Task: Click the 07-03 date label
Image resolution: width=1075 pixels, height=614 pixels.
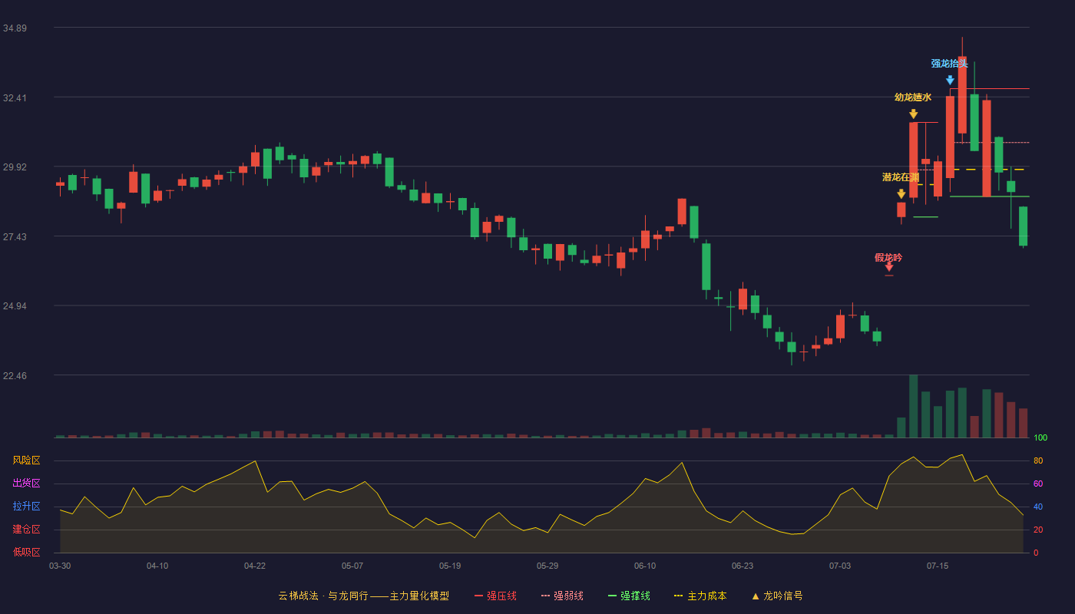Action: pyautogui.click(x=840, y=566)
